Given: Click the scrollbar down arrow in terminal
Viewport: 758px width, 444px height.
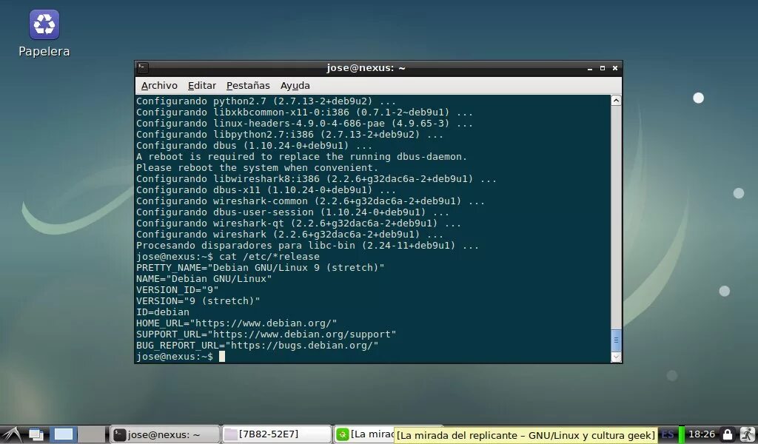Looking at the screenshot, I should click(x=616, y=357).
